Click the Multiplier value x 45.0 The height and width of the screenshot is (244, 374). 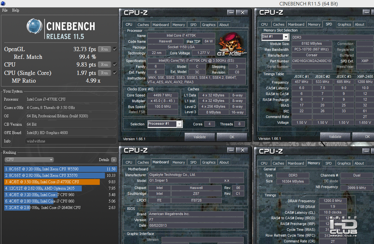(x=163, y=101)
